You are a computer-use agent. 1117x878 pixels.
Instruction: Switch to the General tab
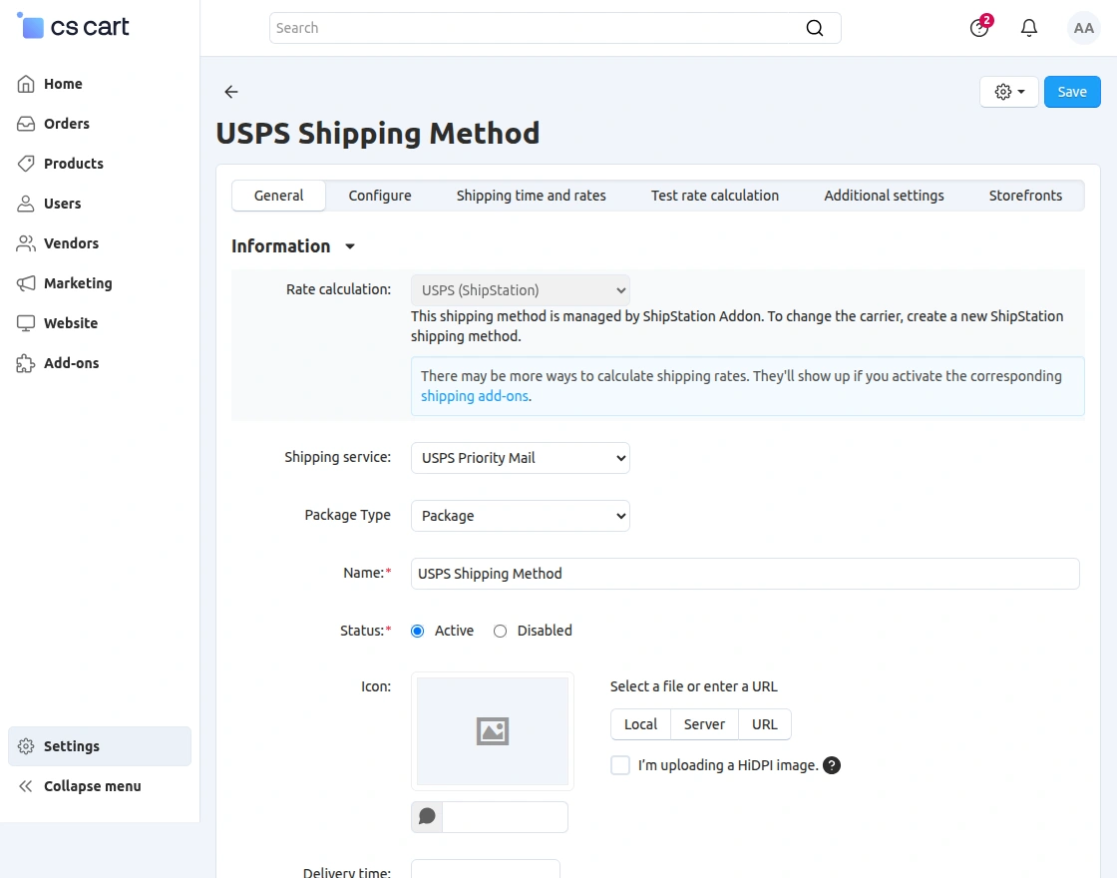point(278,196)
